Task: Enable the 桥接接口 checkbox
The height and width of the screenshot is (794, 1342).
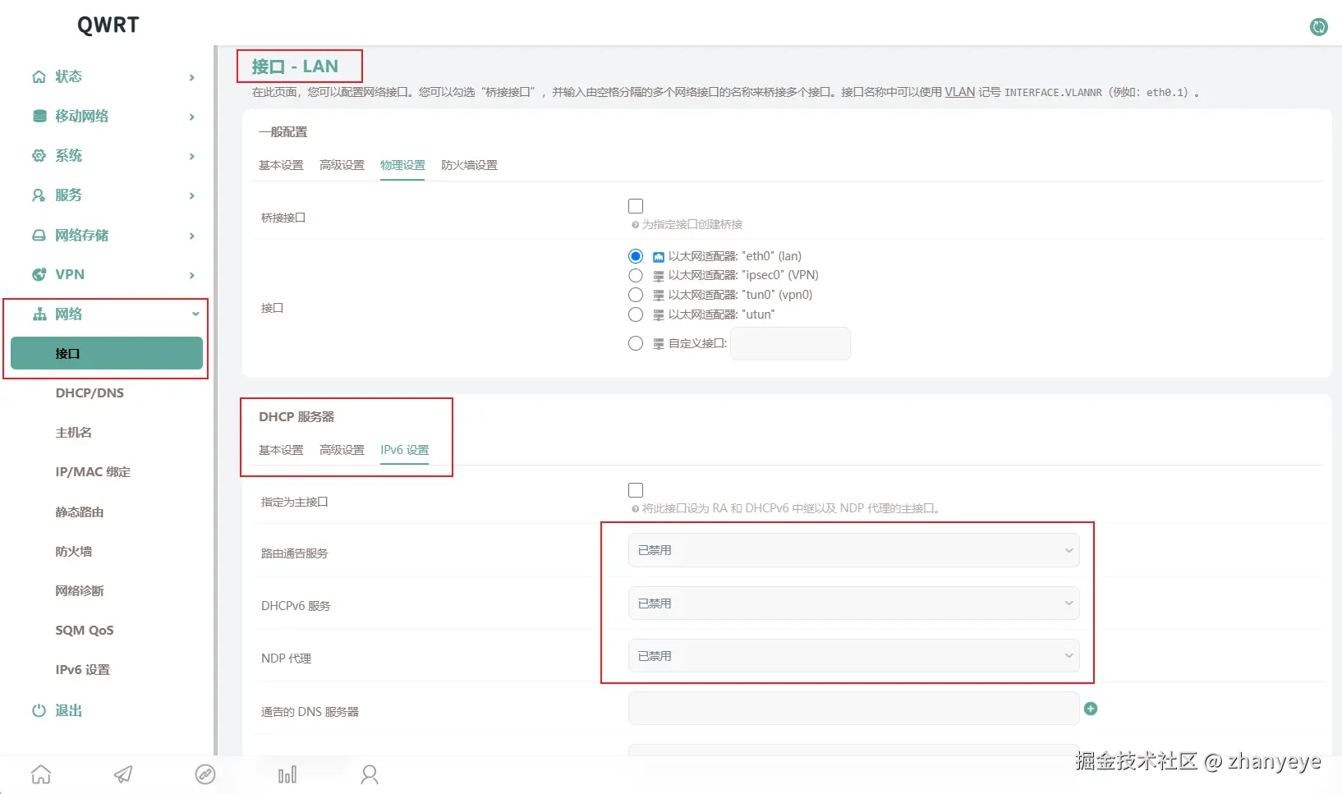Action: [636, 206]
